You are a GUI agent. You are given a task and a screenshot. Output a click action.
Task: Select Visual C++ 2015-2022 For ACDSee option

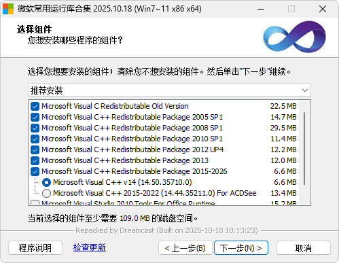click(46, 193)
